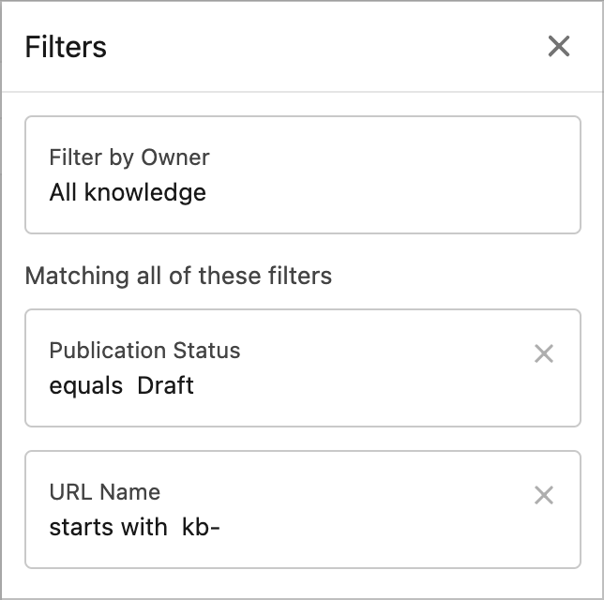
Task: Click the 'Publication Status' field label
Action: [x=144, y=351]
